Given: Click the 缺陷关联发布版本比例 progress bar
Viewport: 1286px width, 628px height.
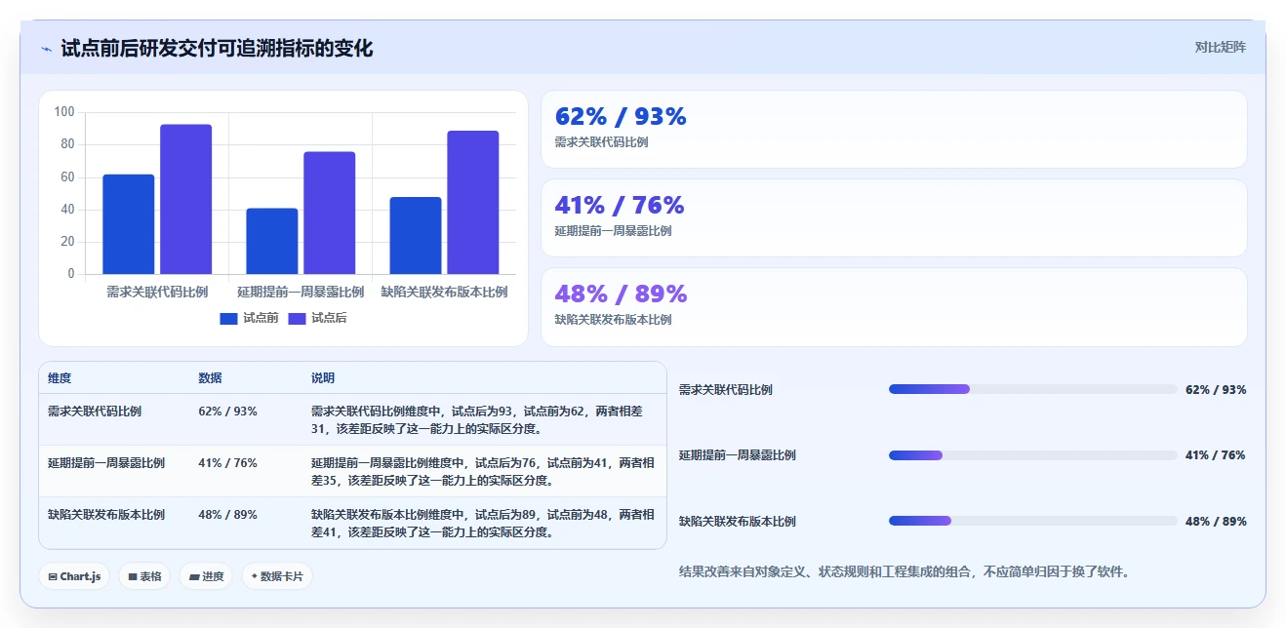Looking at the screenshot, I should point(1032,521).
